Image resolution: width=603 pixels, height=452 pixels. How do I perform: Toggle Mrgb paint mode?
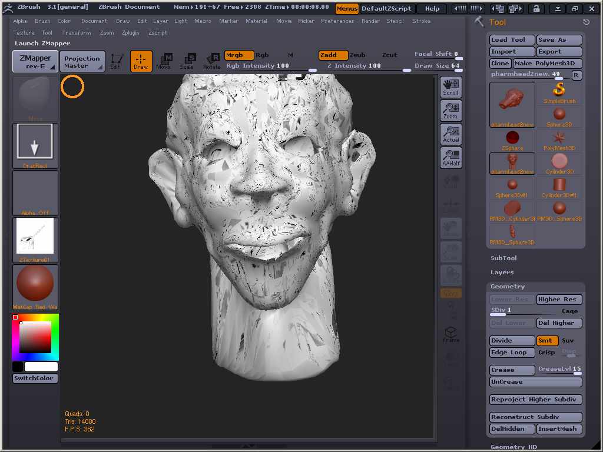[x=238, y=54]
